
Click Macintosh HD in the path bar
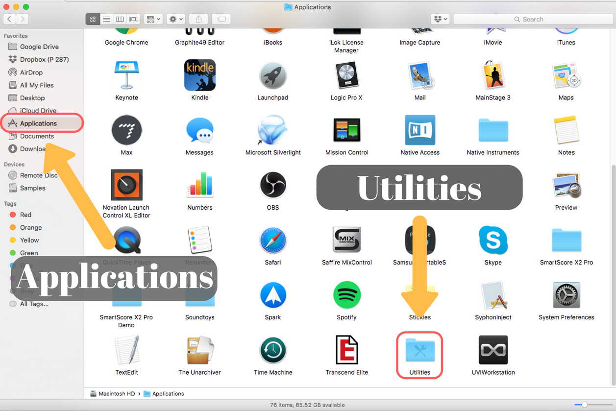(117, 394)
